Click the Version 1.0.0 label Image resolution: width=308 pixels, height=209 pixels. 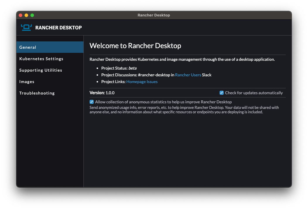[102, 93]
